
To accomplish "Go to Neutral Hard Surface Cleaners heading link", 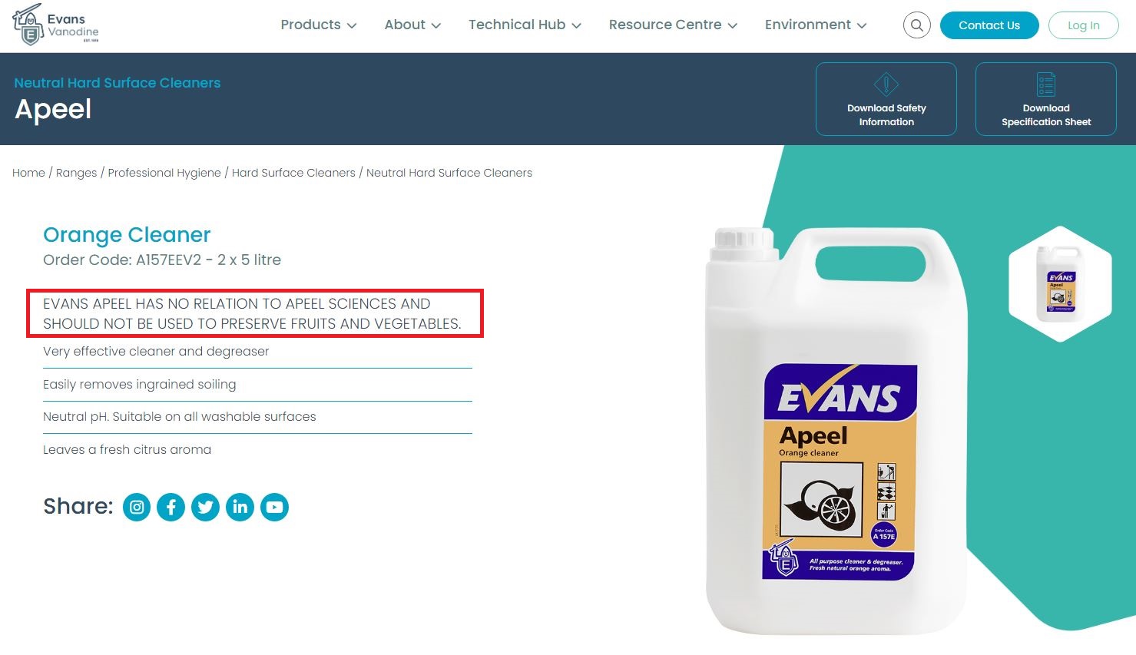I will click(118, 83).
